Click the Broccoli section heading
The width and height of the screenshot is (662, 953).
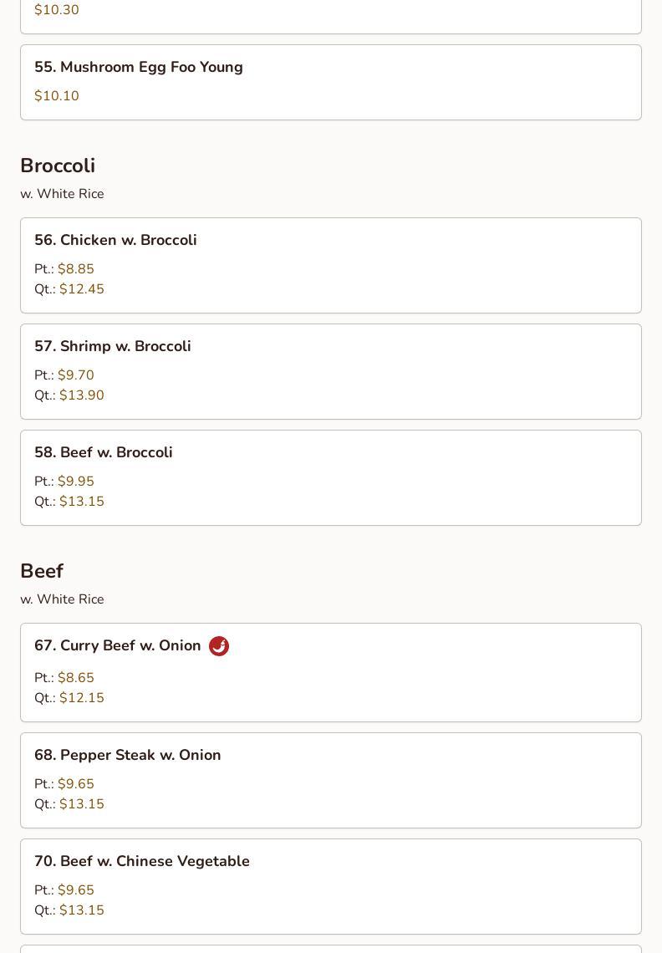(58, 166)
